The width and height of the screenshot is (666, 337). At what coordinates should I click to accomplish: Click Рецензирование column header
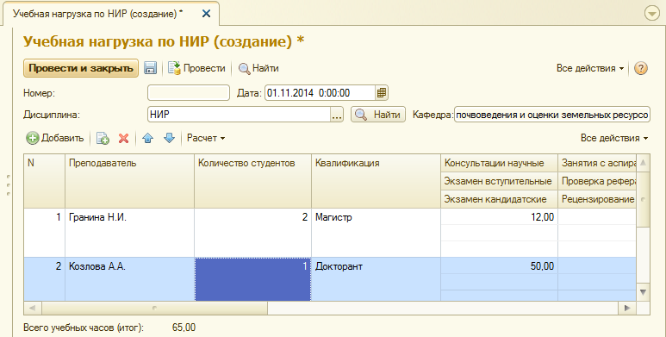597,199
